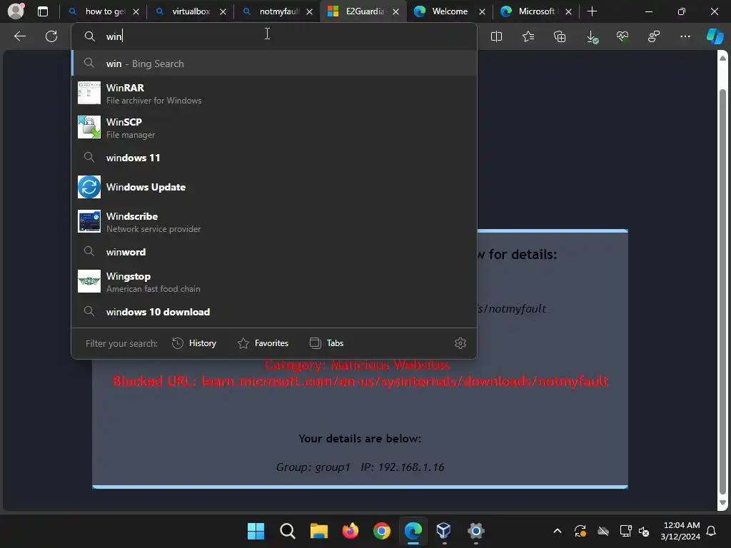The width and height of the screenshot is (731, 548).
Task: Choose the Windows Update suggestion
Action: coord(274,187)
